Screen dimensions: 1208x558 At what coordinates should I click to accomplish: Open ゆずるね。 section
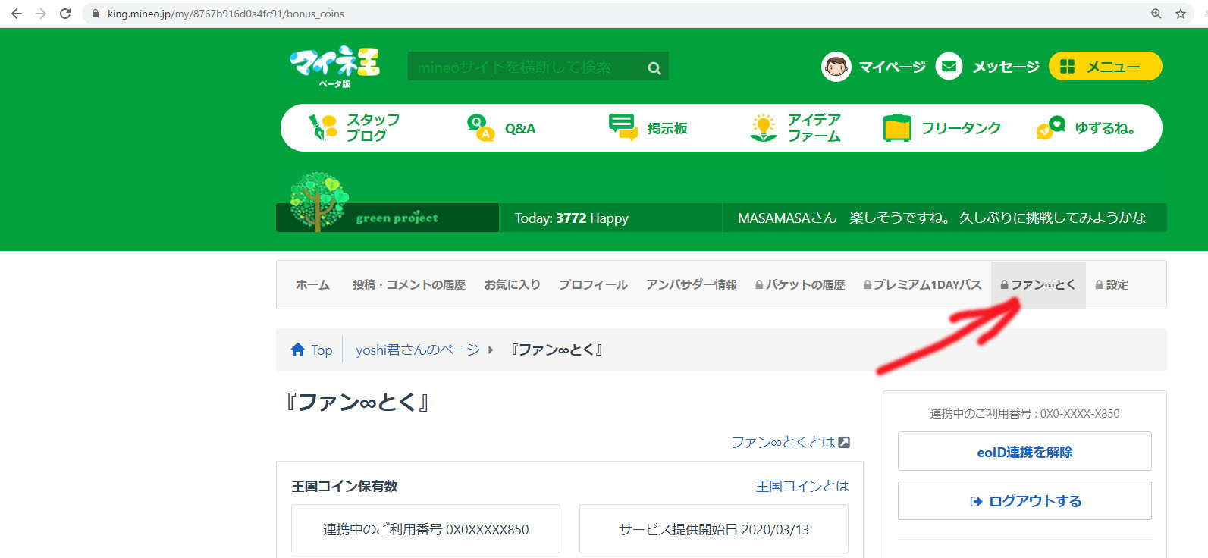pos(1086,128)
